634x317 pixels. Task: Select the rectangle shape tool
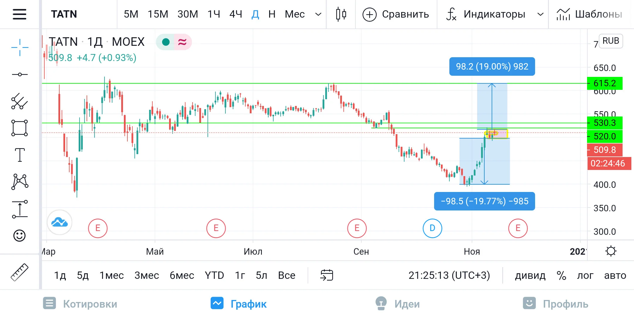20,128
